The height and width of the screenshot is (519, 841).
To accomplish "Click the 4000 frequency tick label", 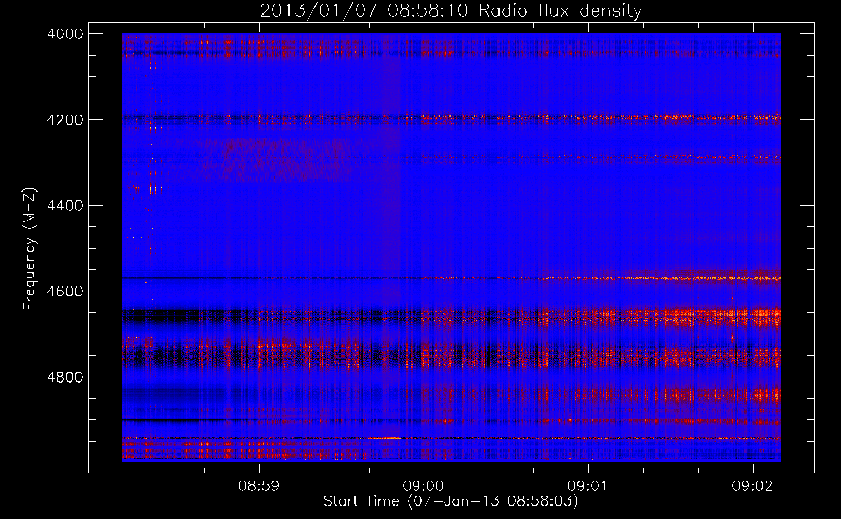I will (65, 34).
